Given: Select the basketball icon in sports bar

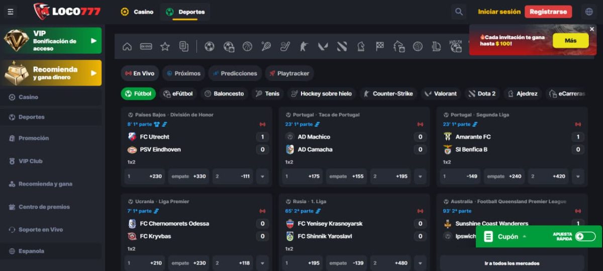Looking at the screenshot, I should (x=247, y=47).
